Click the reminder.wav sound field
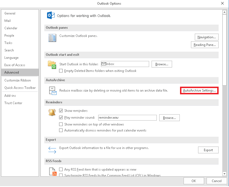 [127, 118]
